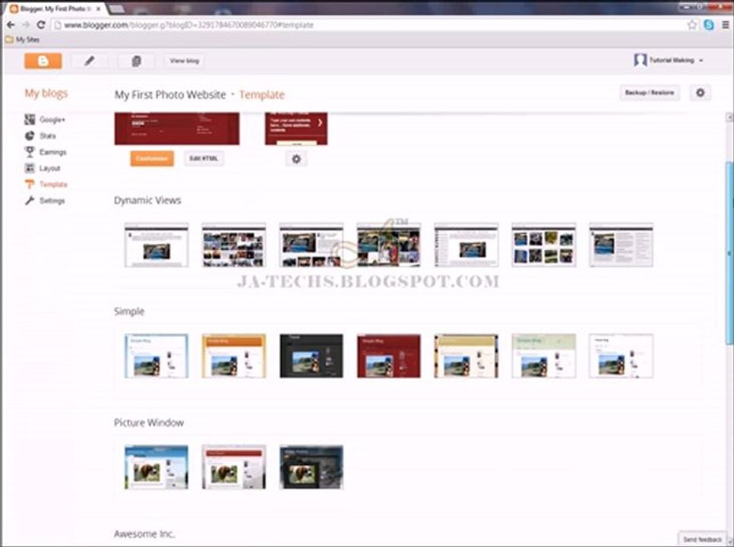Screen dimensions: 734x547
Task: Open Earnings in the sidebar
Action: pos(53,152)
